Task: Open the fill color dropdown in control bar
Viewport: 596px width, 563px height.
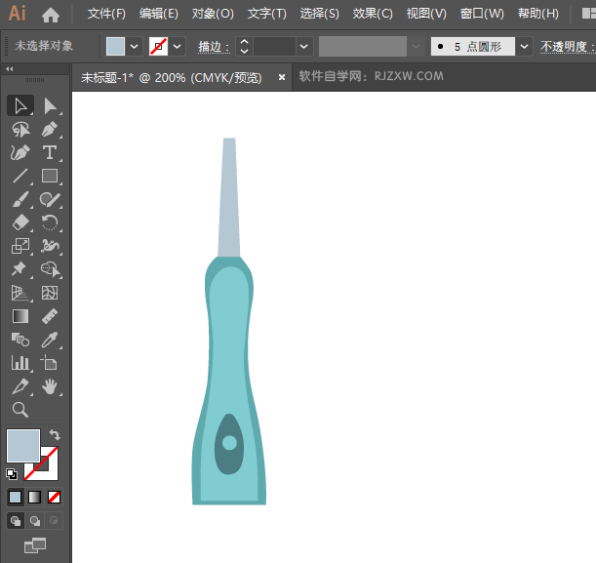Action: point(134,46)
